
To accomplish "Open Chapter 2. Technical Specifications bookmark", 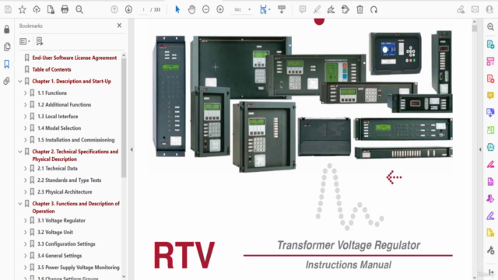I will coord(75,156).
